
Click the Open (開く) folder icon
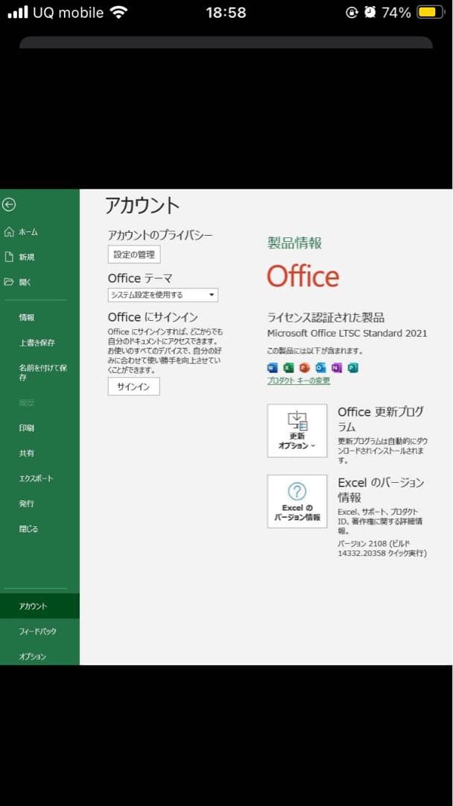(9, 282)
